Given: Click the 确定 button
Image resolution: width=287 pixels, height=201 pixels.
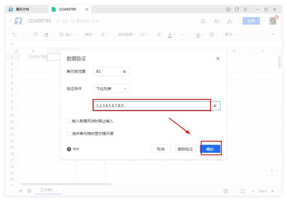Looking at the screenshot, I should tap(210, 149).
